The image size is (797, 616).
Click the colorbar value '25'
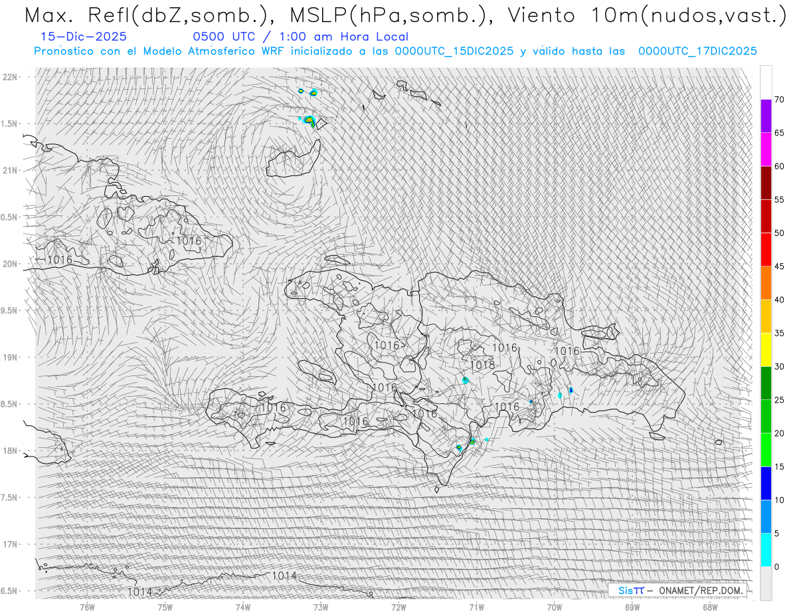tap(780, 399)
